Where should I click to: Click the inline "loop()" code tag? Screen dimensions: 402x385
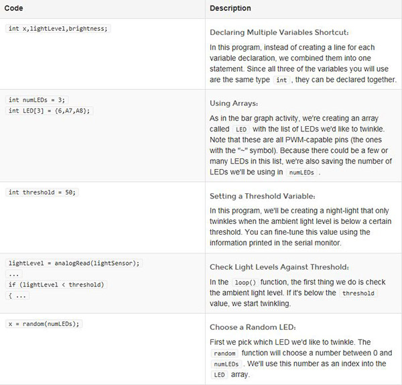(244, 282)
